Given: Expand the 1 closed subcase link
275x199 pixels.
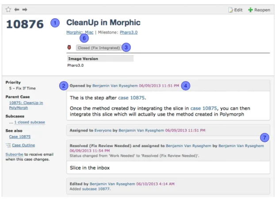Looking at the screenshot, I should [30, 122].
